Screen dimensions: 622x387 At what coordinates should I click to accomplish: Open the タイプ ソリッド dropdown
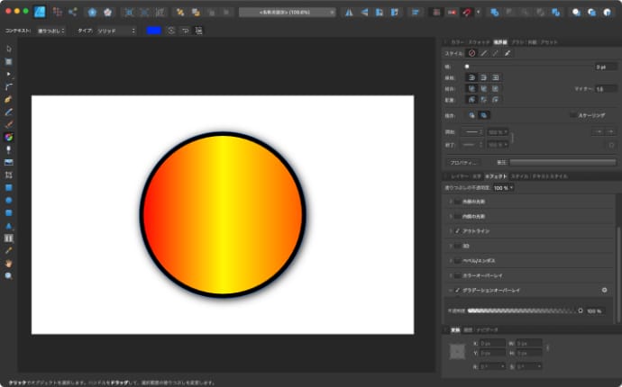(x=117, y=31)
